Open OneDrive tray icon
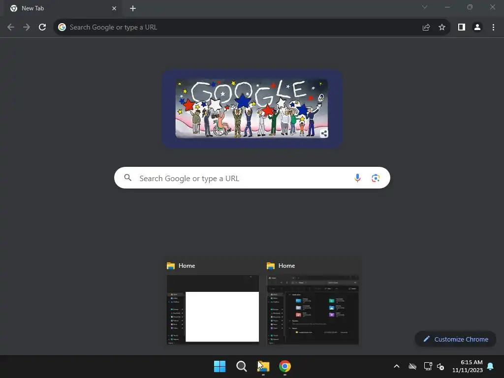 tap(412, 366)
